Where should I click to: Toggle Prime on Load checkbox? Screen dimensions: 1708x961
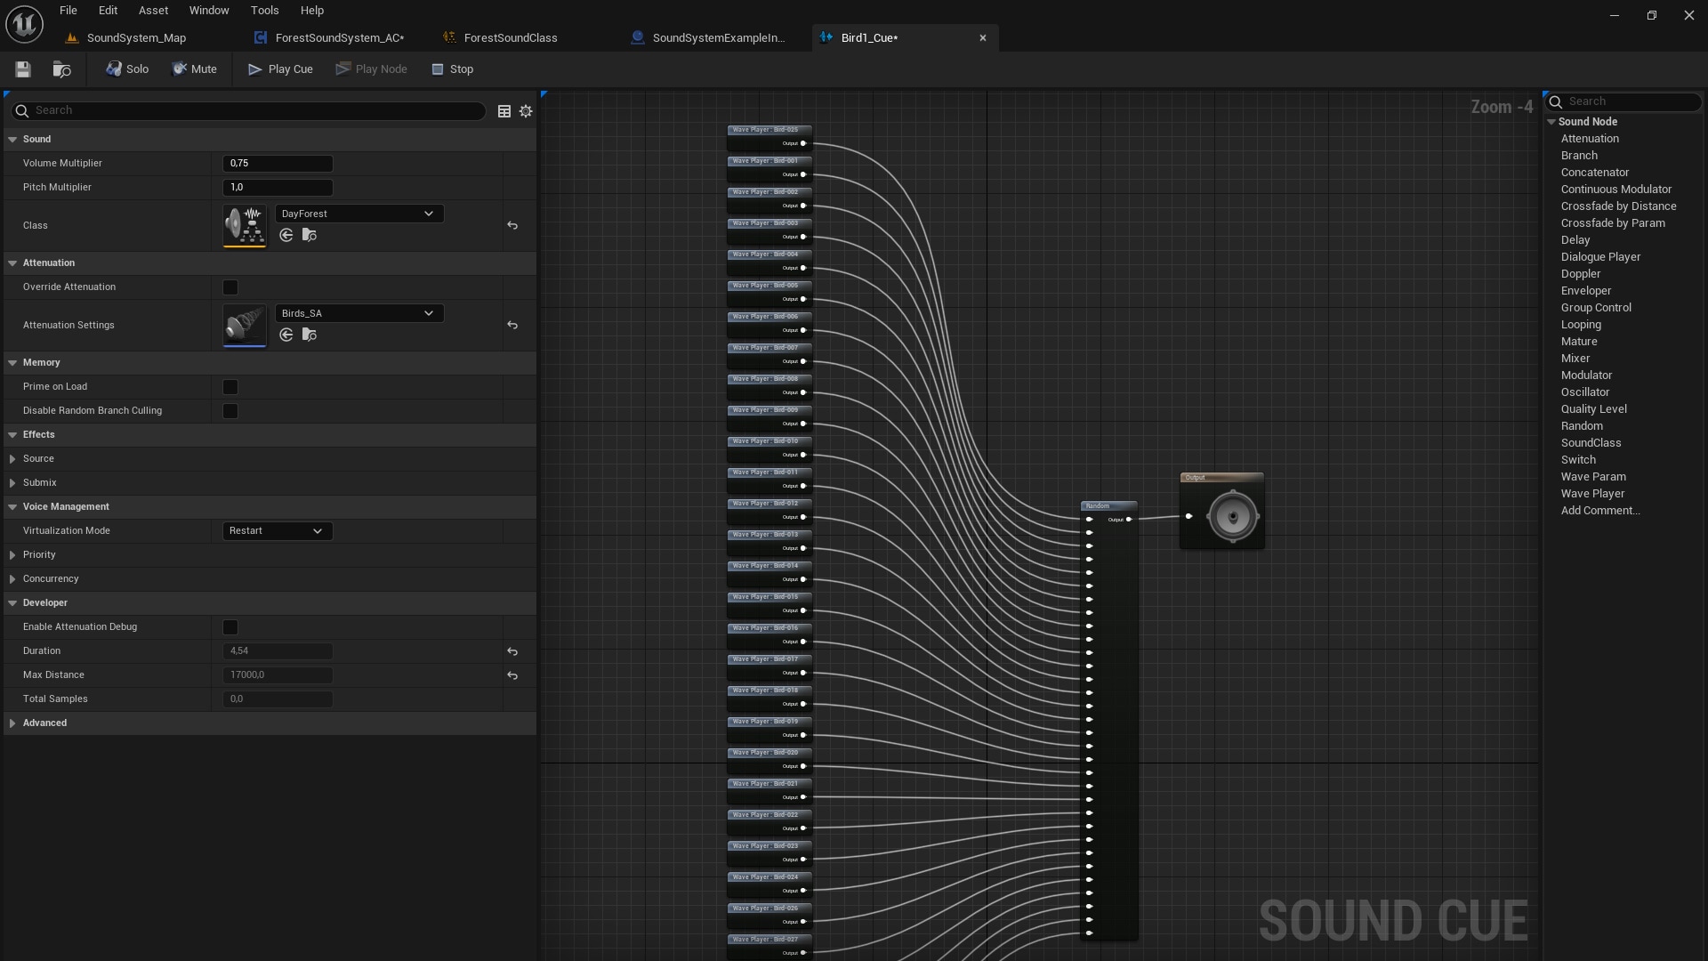click(x=230, y=387)
